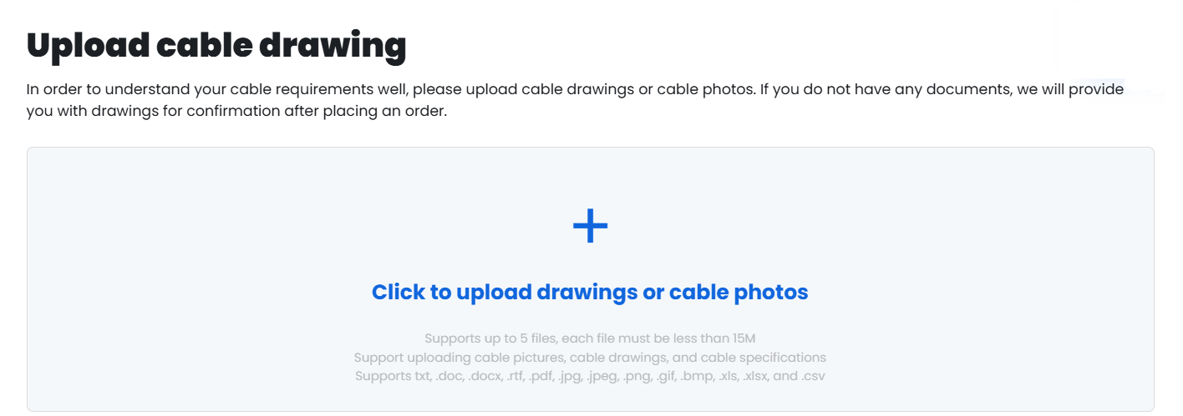Click the ".csv" extension in the supported formats
This screenshot has width=1183, height=416.
pyautogui.click(x=814, y=376)
